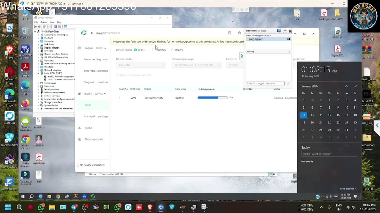Click Device Manager scan hardware monitor icon
Screen dimensions: 380x213
(65, 27)
